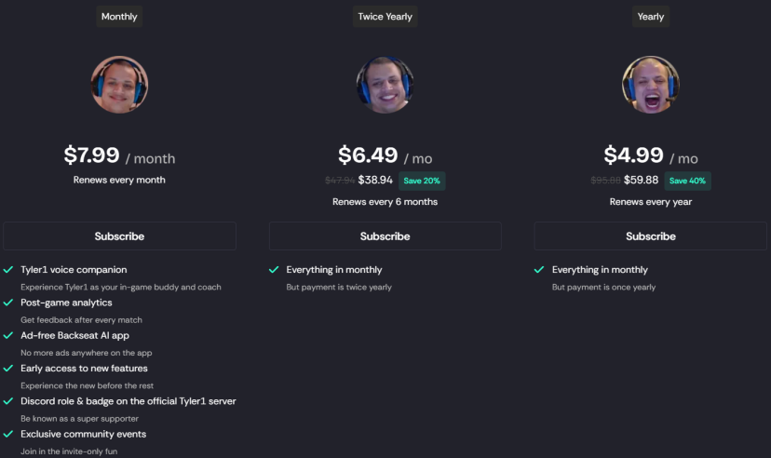Viewport: 771px width, 458px height.
Task: Click the Monthly plan avatar image
Action: [119, 85]
